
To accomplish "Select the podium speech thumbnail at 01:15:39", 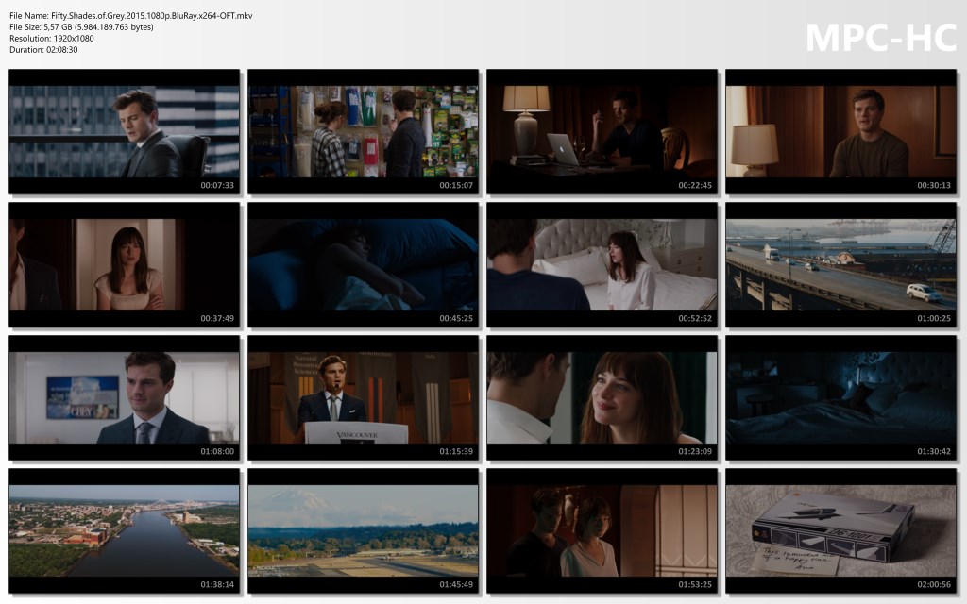I will (x=363, y=398).
